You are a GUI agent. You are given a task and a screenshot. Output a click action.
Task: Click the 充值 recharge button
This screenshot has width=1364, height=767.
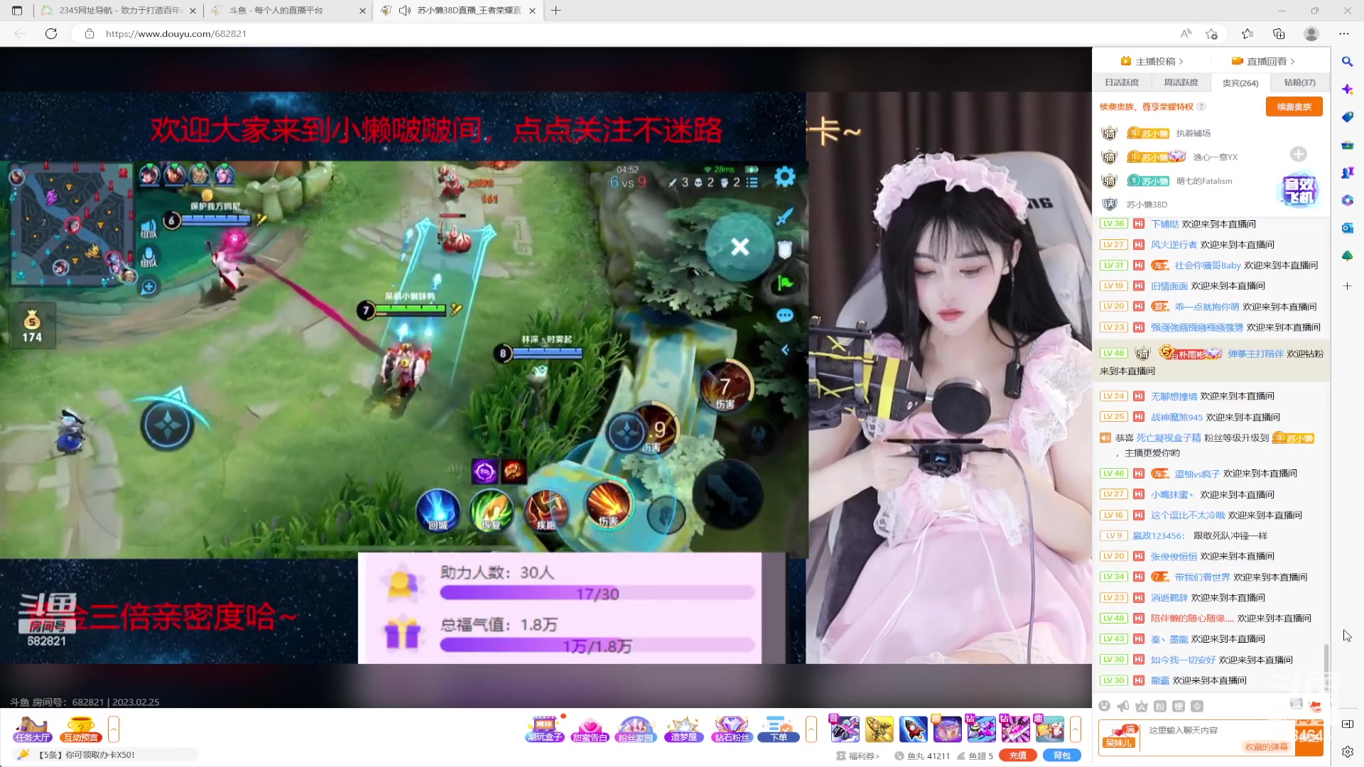[x=1018, y=756]
